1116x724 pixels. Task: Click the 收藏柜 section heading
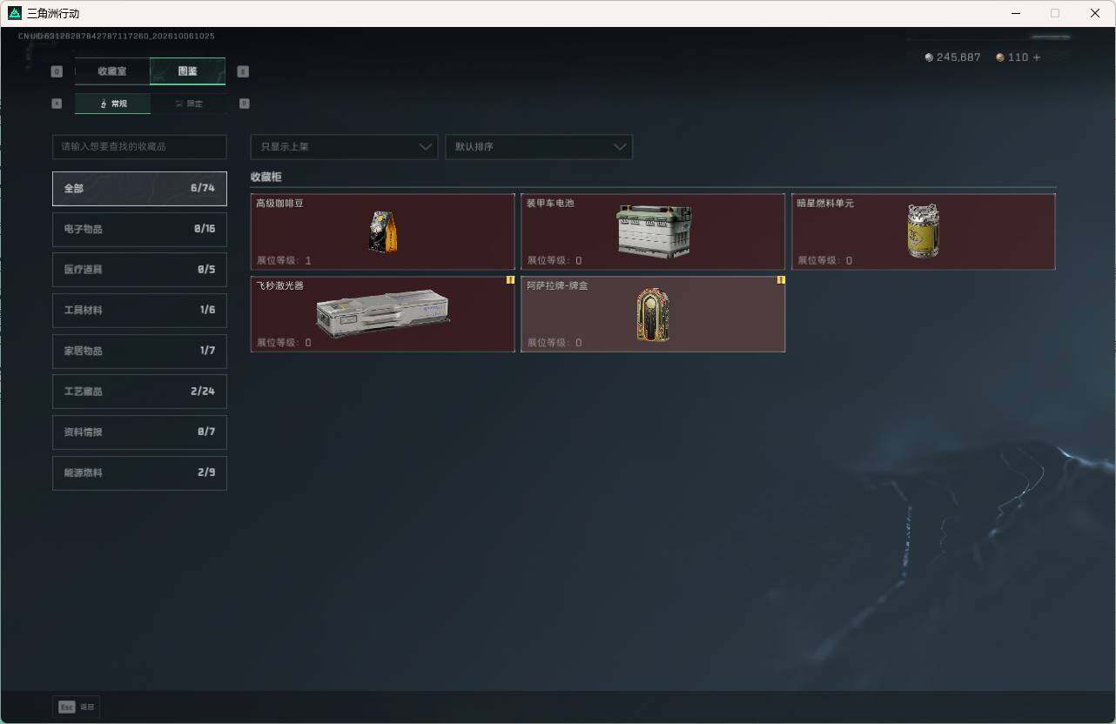[x=266, y=177]
